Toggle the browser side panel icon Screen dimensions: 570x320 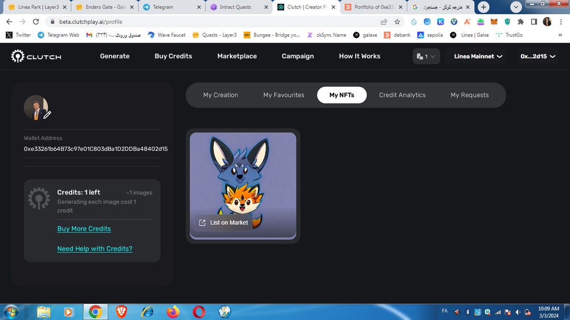click(x=534, y=22)
